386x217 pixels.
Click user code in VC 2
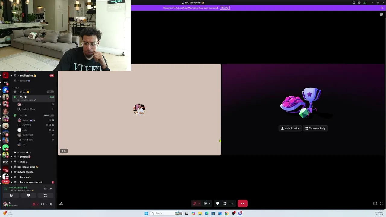pyautogui.click(x=36, y=130)
